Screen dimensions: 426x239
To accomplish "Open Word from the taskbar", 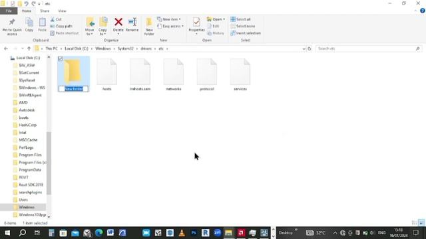I will point(110,233).
